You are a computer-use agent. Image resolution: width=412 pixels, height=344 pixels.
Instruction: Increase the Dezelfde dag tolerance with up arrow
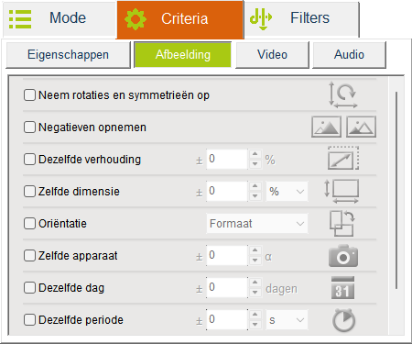(x=255, y=283)
